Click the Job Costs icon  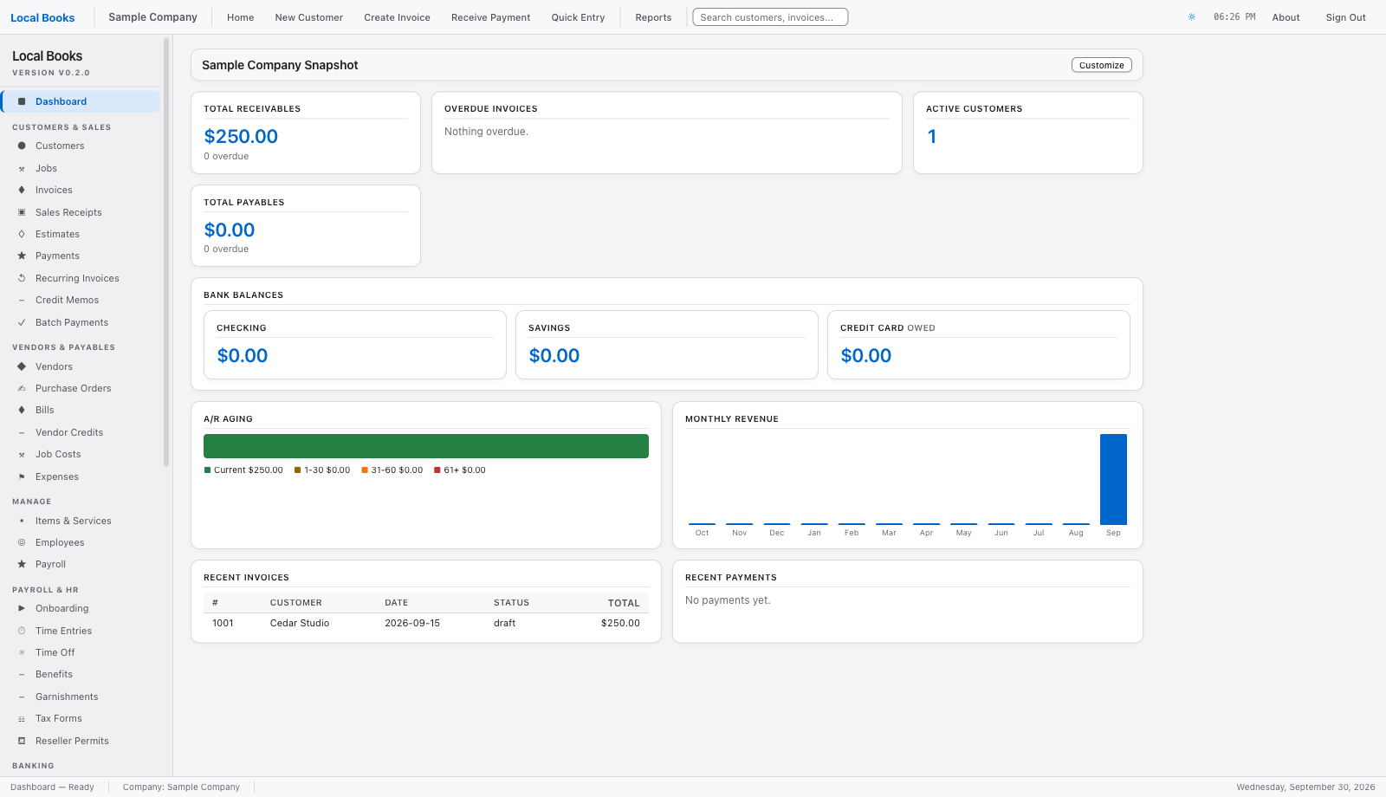pyautogui.click(x=22, y=454)
